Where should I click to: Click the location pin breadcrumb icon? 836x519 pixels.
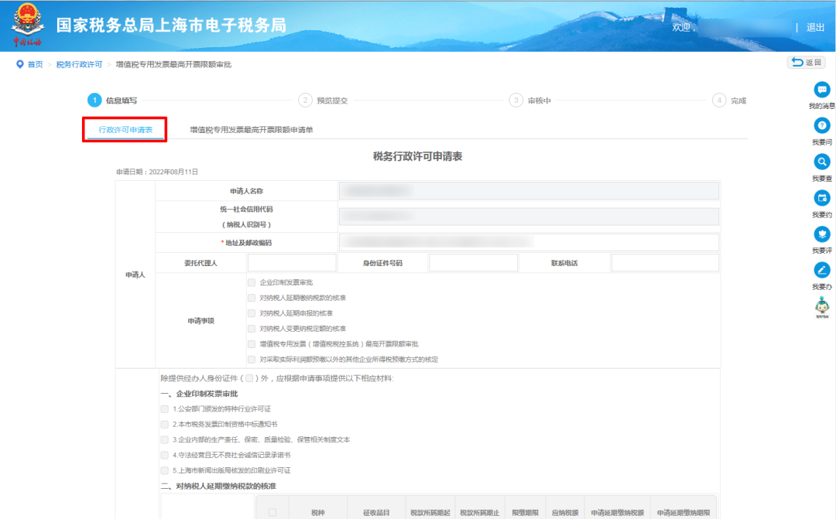[x=19, y=64]
